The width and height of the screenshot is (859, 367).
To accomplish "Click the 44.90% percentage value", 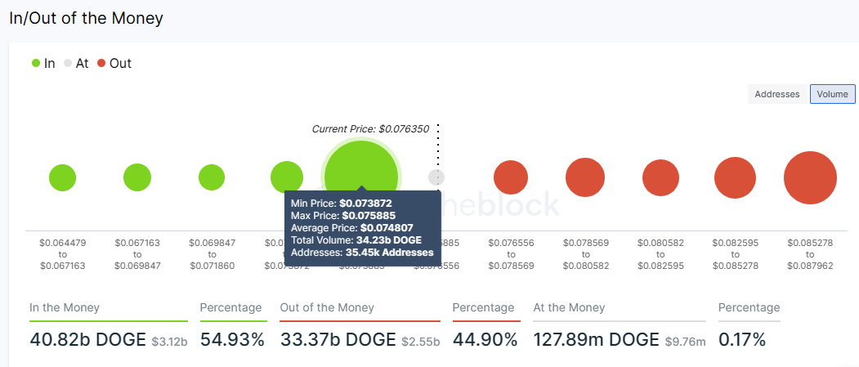I will pos(485,339).
